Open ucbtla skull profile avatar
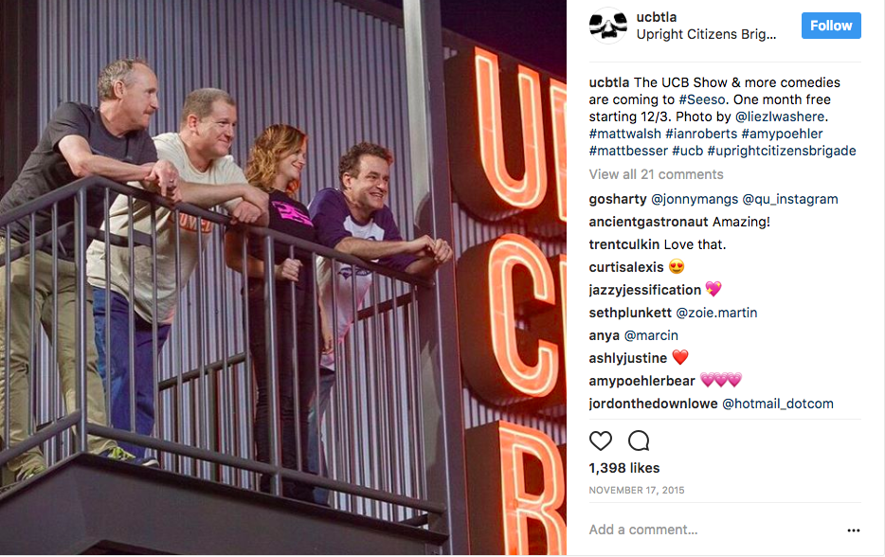 [608, 26]
